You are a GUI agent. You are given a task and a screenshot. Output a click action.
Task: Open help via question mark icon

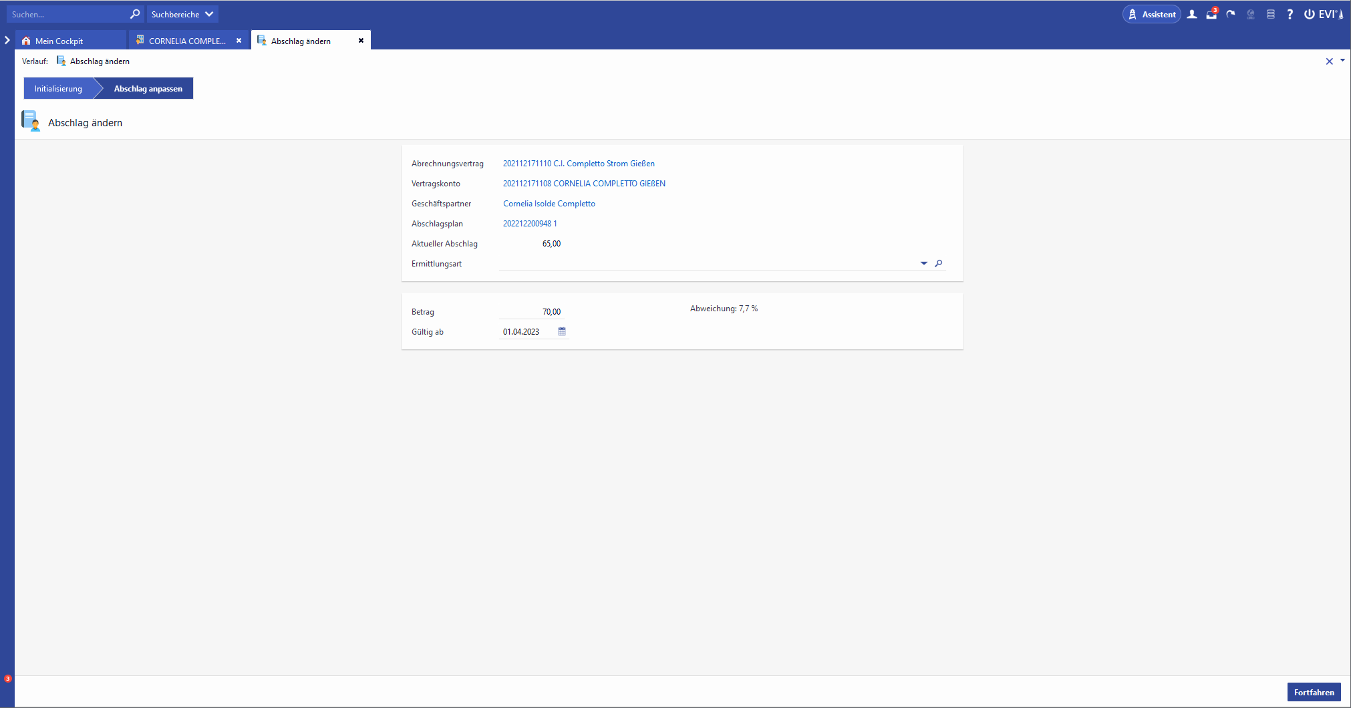click(1290, 14)
